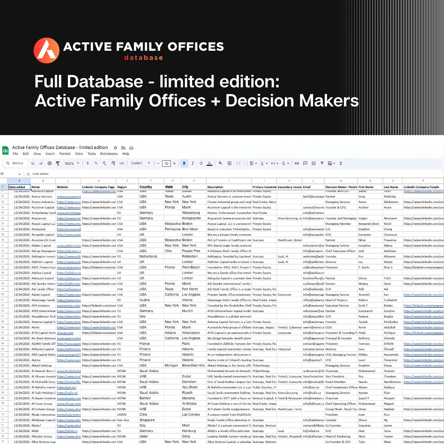The width and height of the screenshot is (444, 444).
Task: Click the Print icon in toolbar
Action: (49, 163)
